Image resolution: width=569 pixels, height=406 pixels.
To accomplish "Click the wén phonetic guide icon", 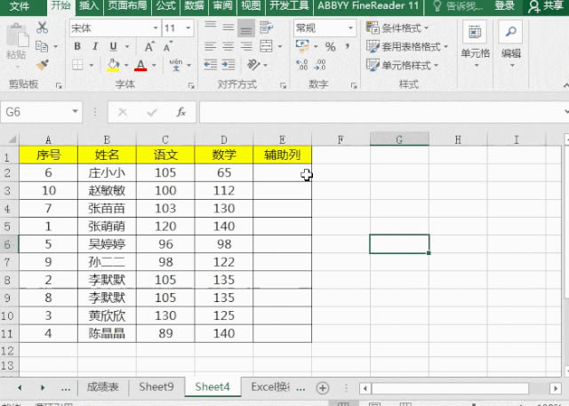I will pyautogui.click(x=176, y=65).
